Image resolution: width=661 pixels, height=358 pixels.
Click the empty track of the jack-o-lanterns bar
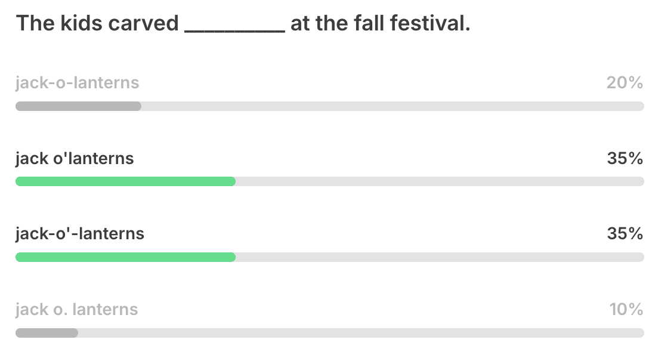click(393, 106)
